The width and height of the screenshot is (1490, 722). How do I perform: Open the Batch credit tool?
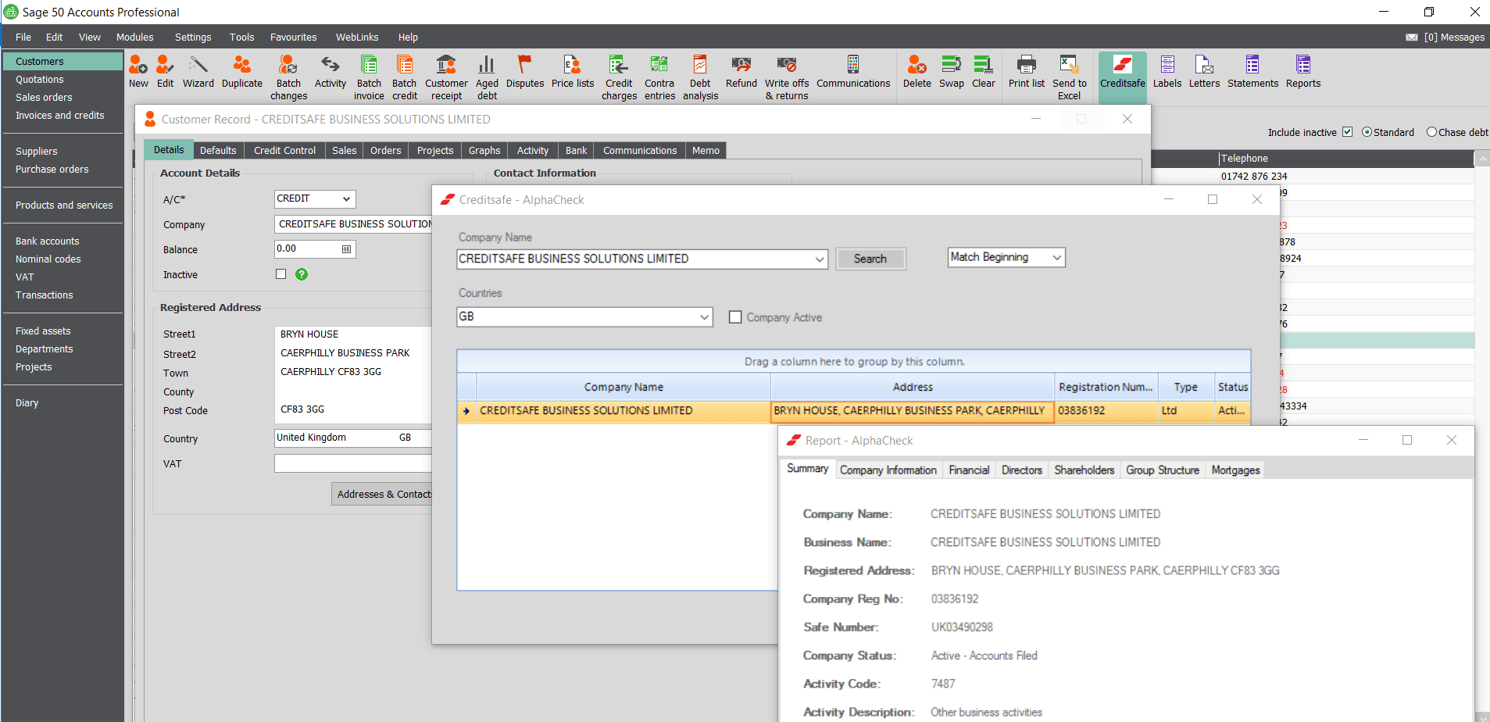[x=405, y=77]
